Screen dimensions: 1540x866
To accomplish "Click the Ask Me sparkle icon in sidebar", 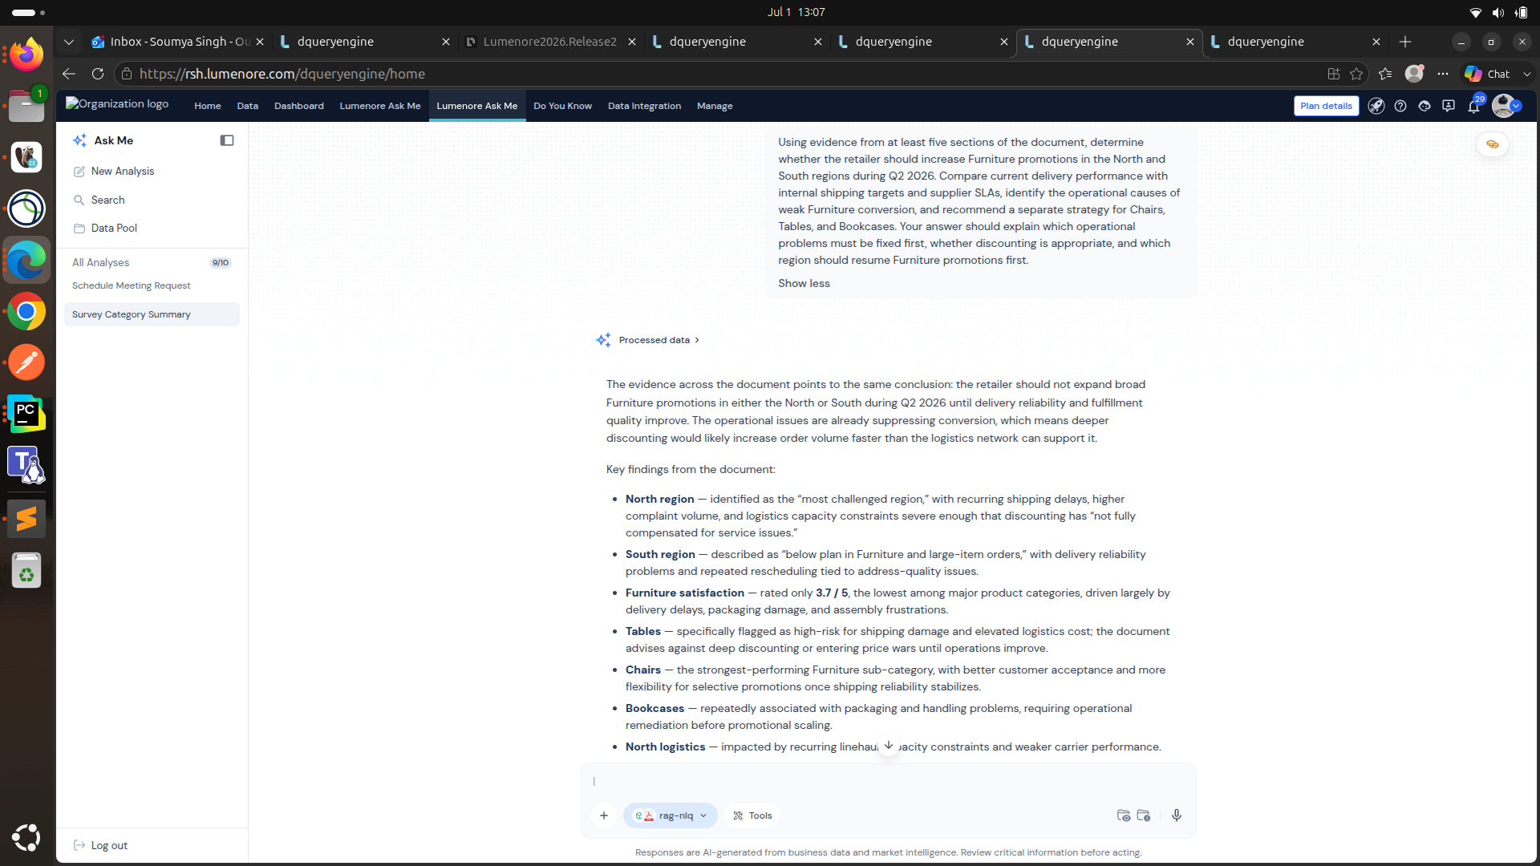I will coord(79,140).
